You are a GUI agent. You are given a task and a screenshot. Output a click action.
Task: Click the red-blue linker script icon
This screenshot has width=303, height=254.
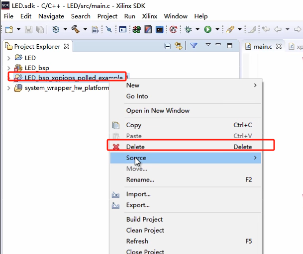coord(148,29)
